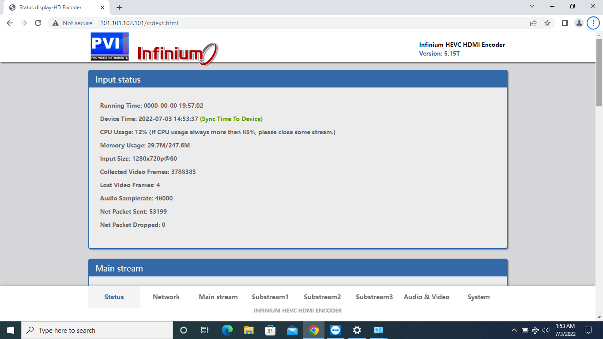603x339 pixels.
Task: Open the Chrome three-dot menu
Action: point(593,23)
